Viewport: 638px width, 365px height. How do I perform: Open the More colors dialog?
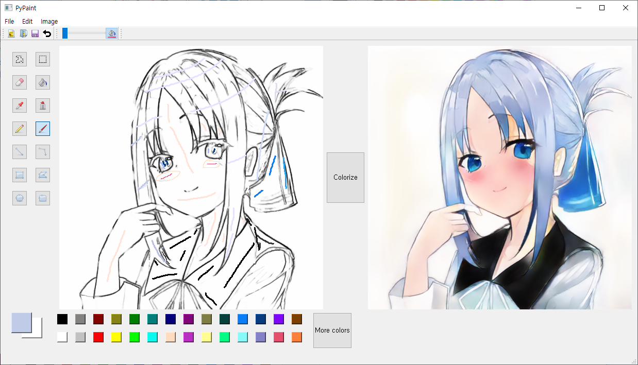pos(332,331)
